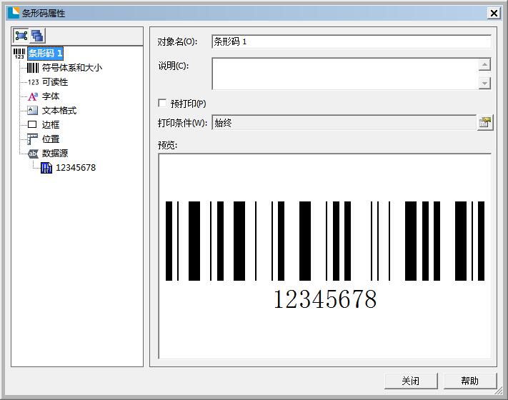Open 可读性 settings page
The height and width of the screenshot is (400, 508).
point(55,82)
